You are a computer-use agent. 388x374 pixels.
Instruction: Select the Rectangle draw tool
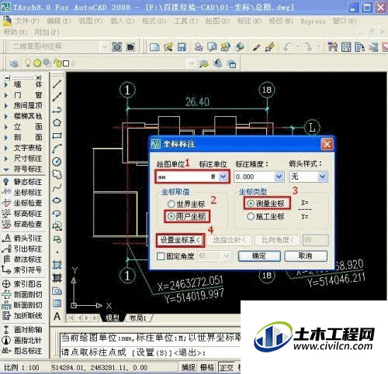click(x=57, y=136)
